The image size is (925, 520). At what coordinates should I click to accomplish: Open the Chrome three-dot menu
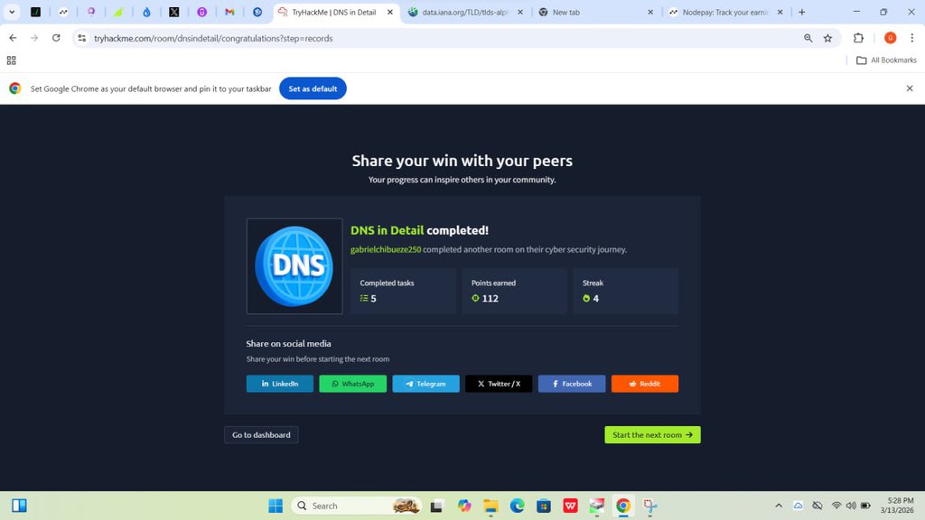912,38
